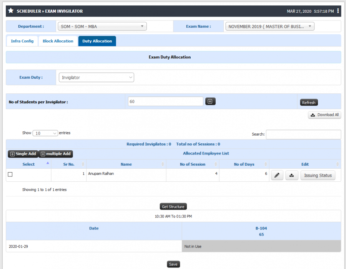
Task: Focus the students per invigilator field
Action: (165, 101)
